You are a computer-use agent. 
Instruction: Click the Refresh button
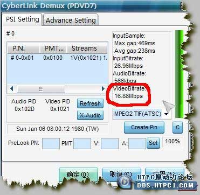pos(90,103)
